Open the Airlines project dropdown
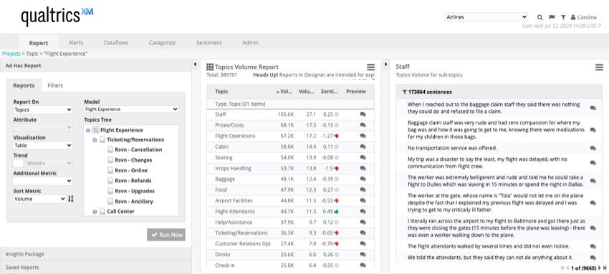This screenshot has width=609, height=274. [486, 17]
